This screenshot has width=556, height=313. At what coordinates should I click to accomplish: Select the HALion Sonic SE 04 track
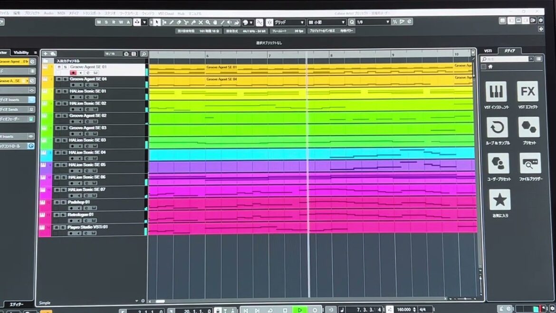87,152
